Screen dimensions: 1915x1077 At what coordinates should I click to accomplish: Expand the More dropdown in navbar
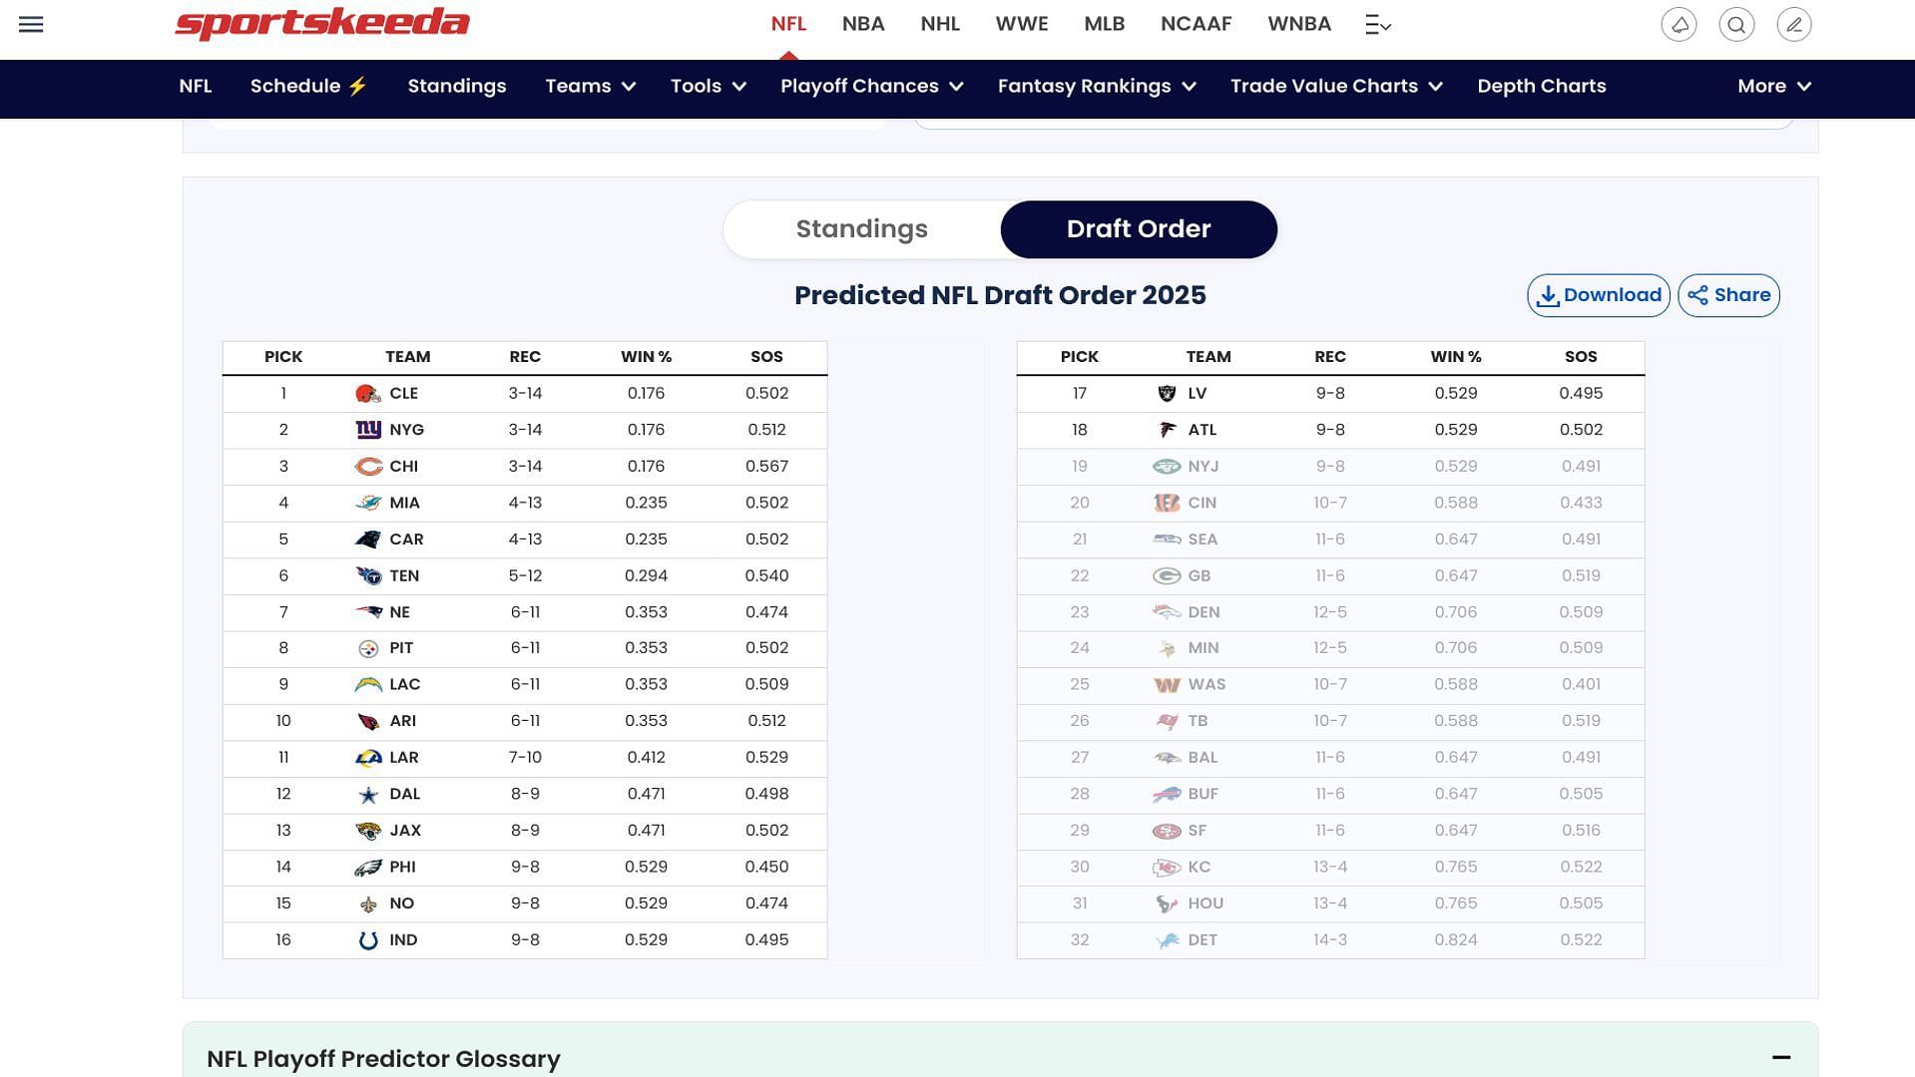click(1774, 86)
